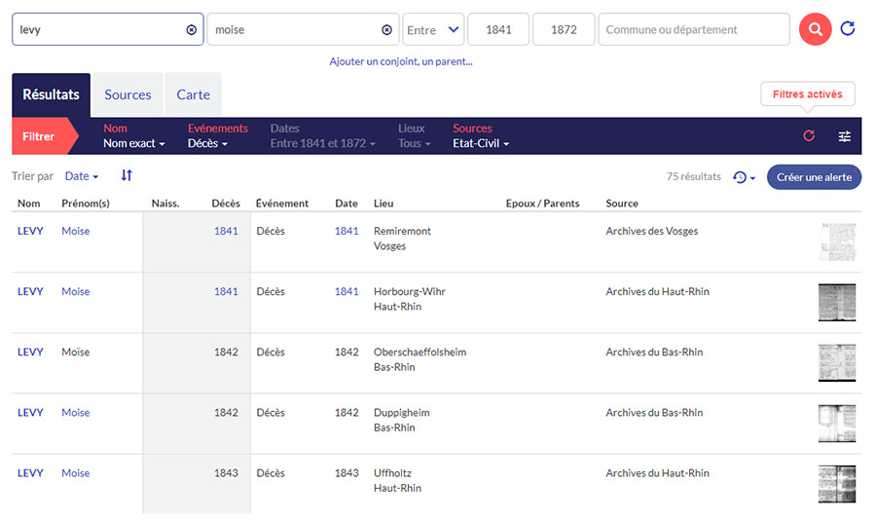Click the 'Commune ou département' input field
Screen dimensions: 876x520
pyautogui.click(x=693, y=30)
